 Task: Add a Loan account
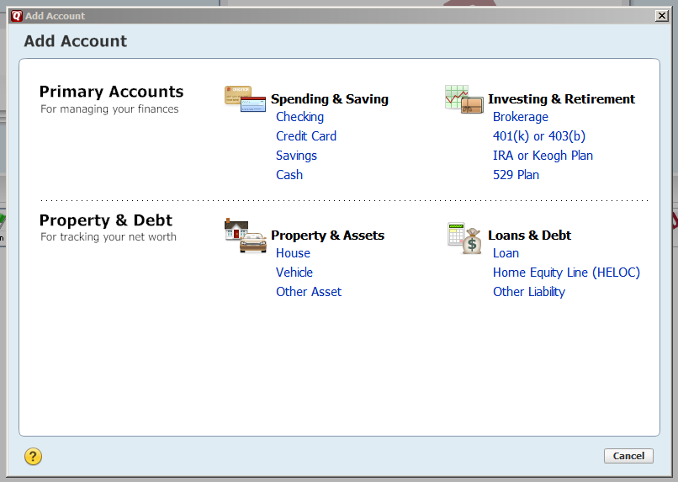tap(506, 253)
